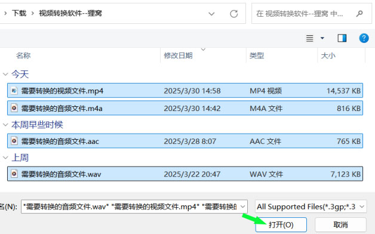Click the AAC 文件 type cell
Viewport: 375px width, 234px height.
click(x=266, y=141)
